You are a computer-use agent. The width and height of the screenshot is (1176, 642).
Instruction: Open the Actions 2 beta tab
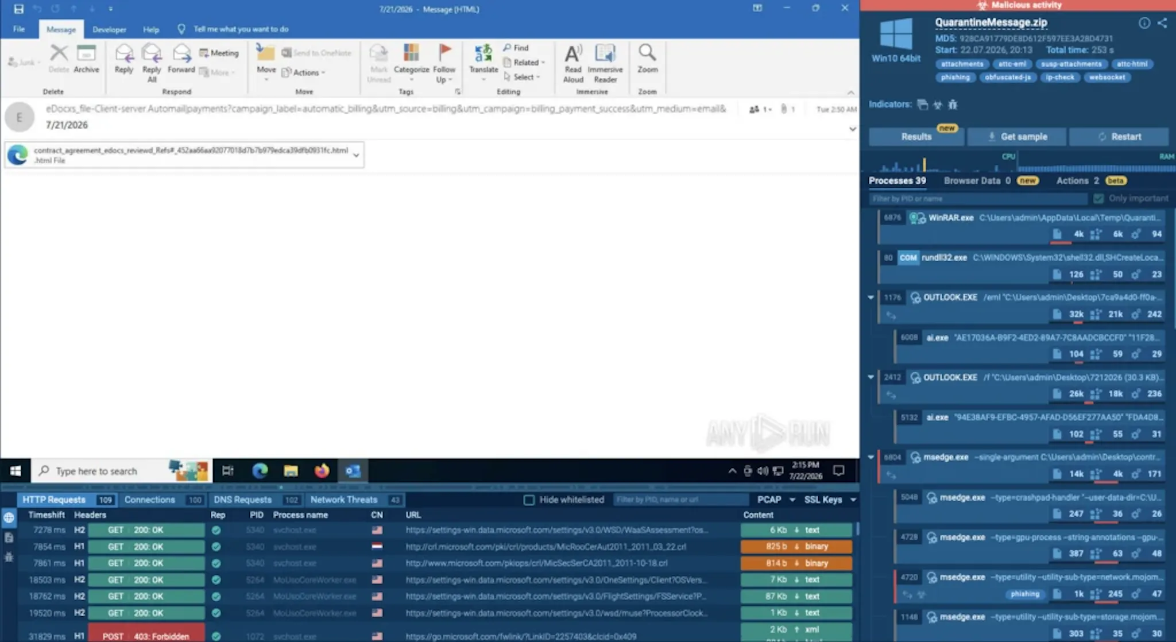coord(1091,180)
